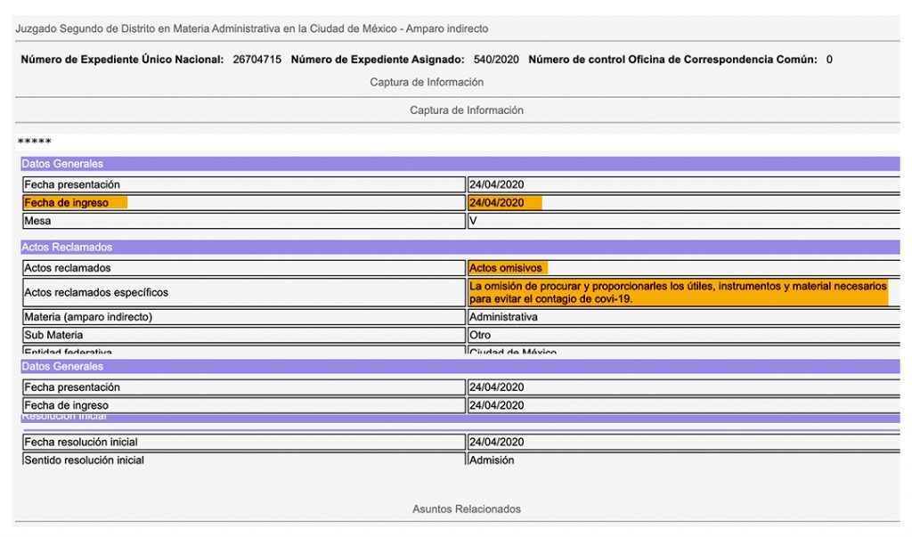This screenshot has width=912, height=537.
Task: Select the 'Sub Materia' row label
Action: pos(53,335)
